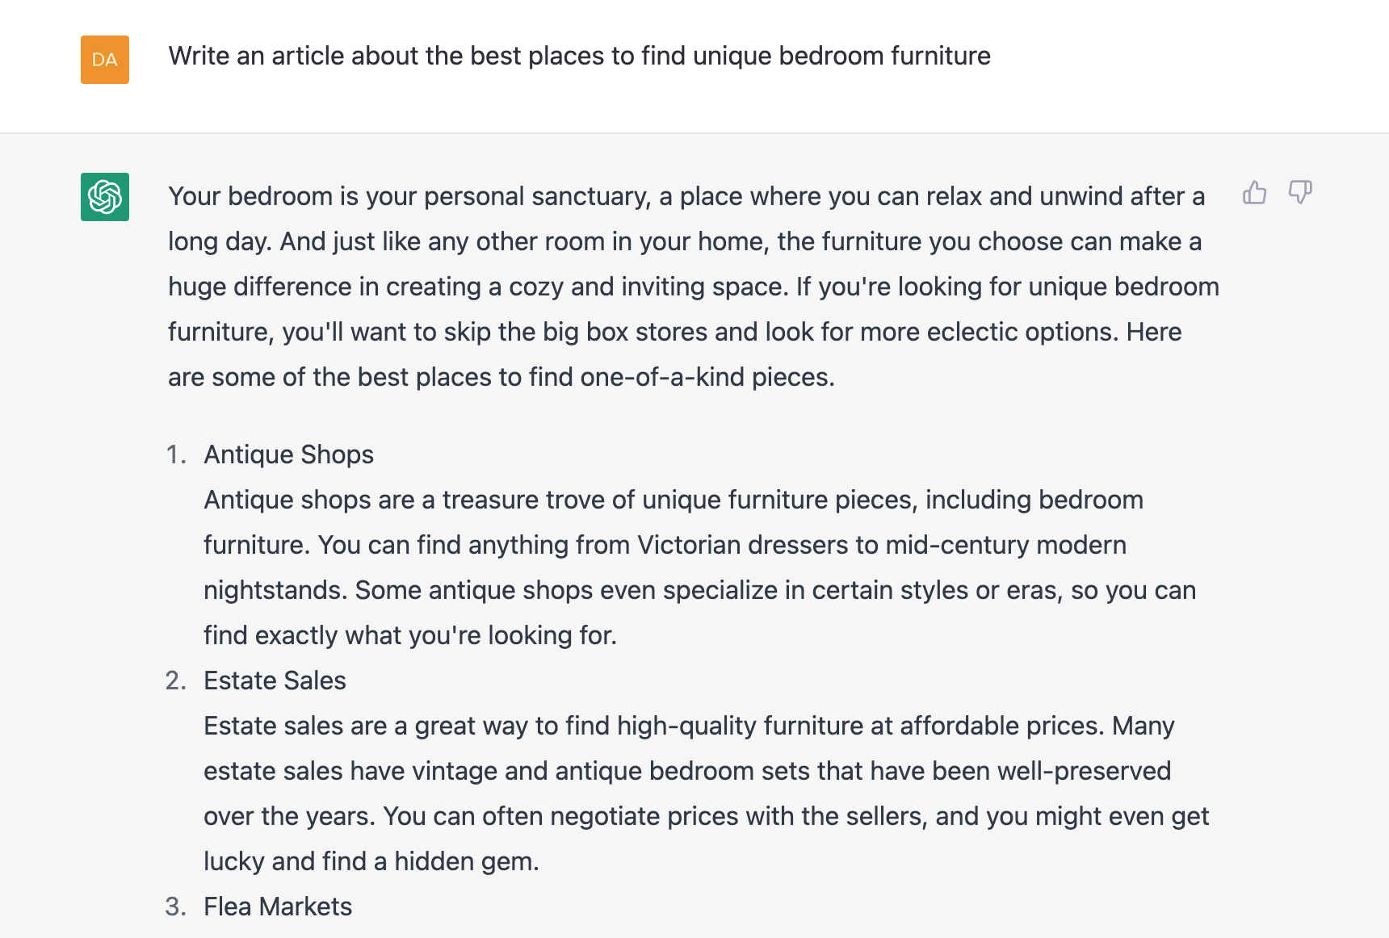Click the 'Antique Shops' list heading
The height and width of the screenshot is (938, 1389).
point(288,454)
